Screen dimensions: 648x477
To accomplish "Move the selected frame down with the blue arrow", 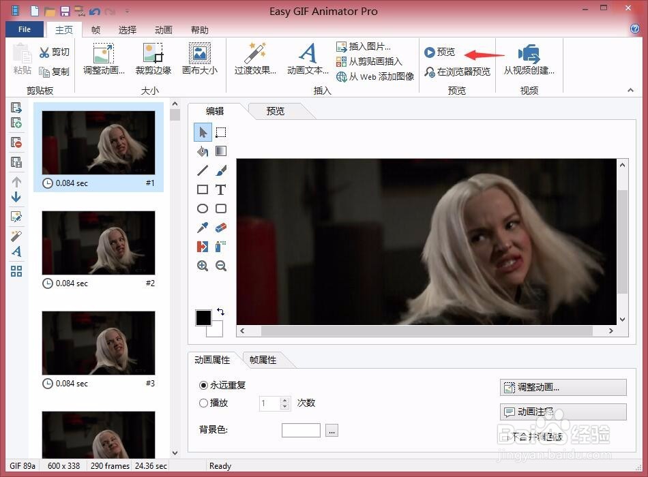I will click(x=16, y=198).
